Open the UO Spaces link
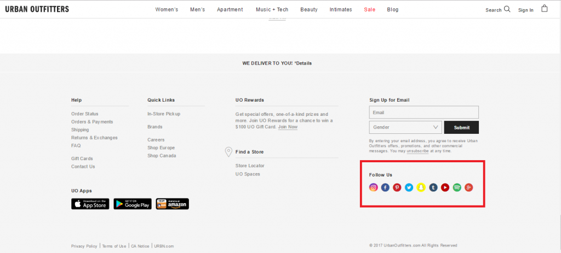Screen dimensions: 561x253 [x=248, y=174]
